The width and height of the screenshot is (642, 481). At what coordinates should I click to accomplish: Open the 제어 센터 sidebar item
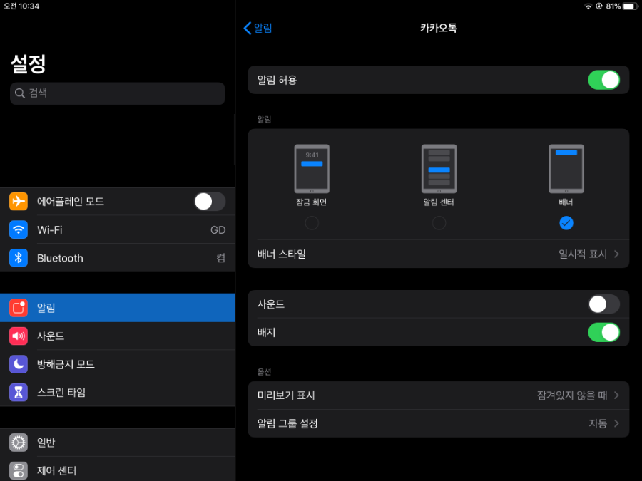(x=118, y=470)
